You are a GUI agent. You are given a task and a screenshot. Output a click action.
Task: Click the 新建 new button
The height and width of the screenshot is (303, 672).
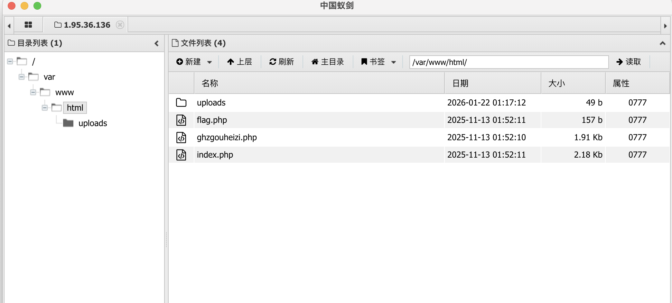click(189, 62)
